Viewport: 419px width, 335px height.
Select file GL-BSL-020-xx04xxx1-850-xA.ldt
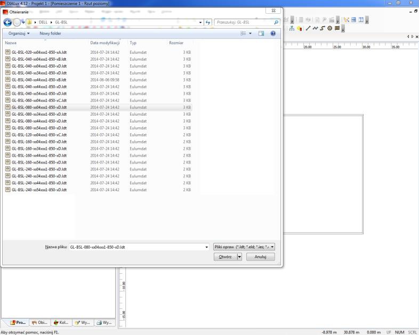[x=39, y=52]
